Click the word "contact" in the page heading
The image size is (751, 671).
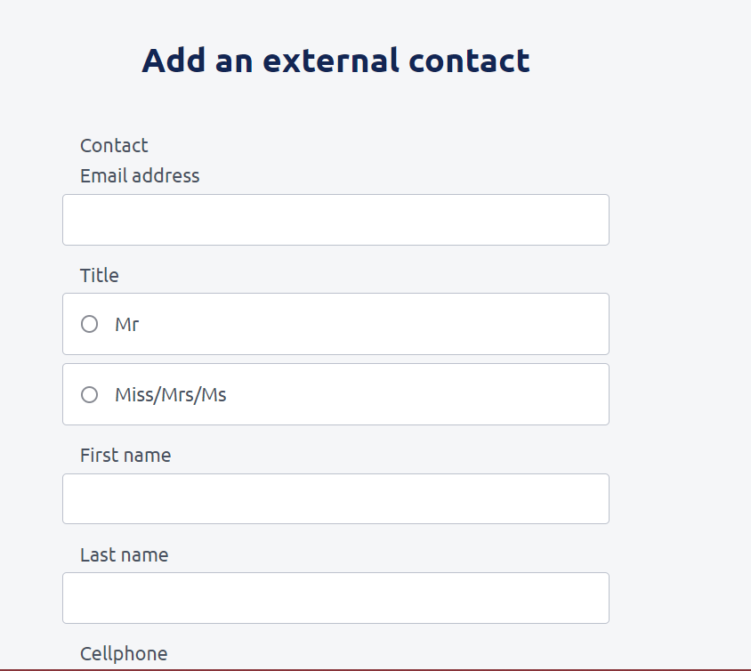(x=469, y=61)
